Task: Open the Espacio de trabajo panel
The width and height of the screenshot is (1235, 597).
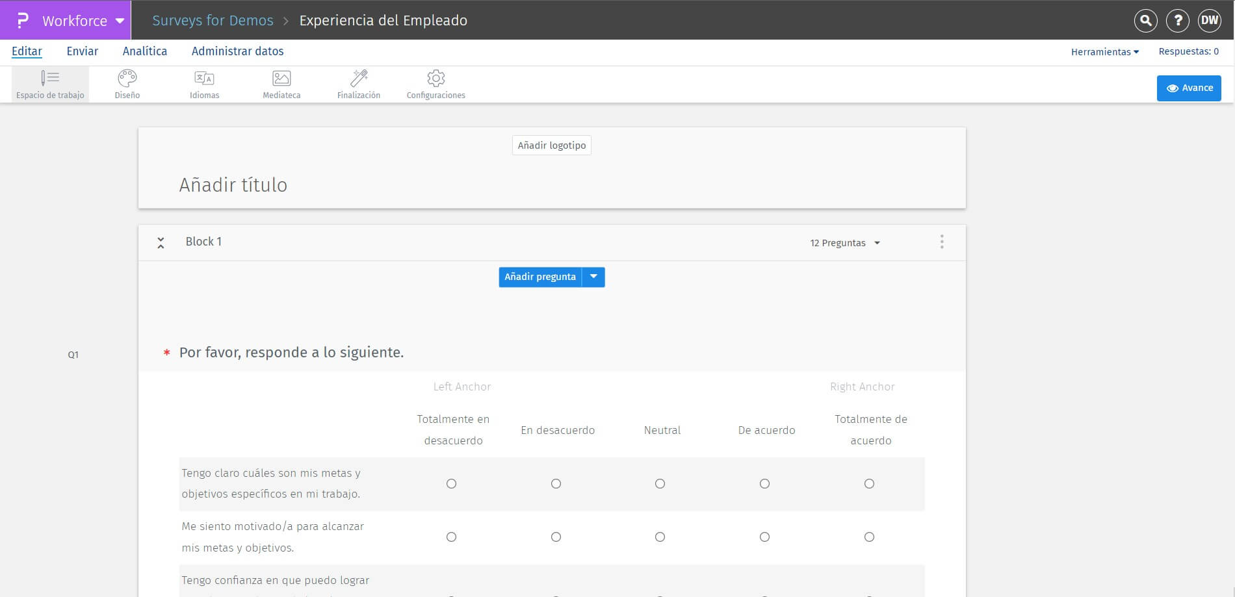Action: [x=49, y=83]
